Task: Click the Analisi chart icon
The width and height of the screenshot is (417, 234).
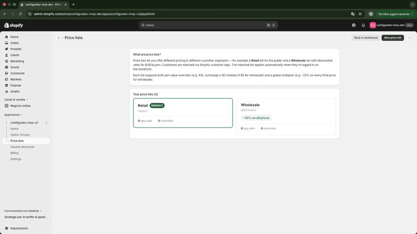Action: 7,91
